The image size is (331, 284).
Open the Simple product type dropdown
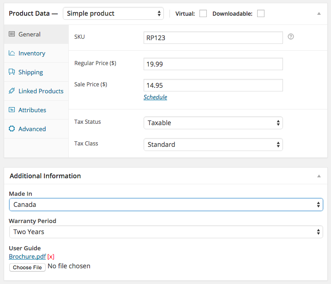point(114,13)
